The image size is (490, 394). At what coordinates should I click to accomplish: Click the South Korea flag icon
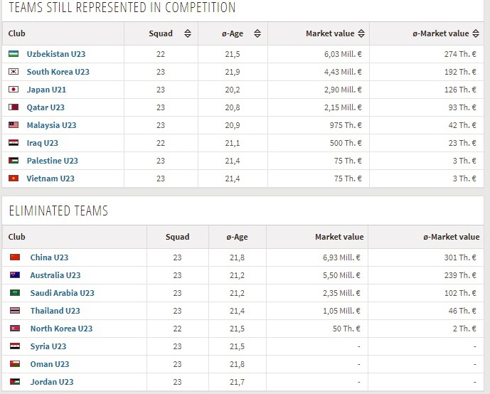(x=13, y=72)
